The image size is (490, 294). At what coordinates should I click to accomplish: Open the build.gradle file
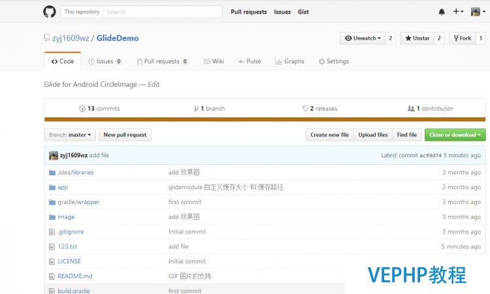point(74,291)
